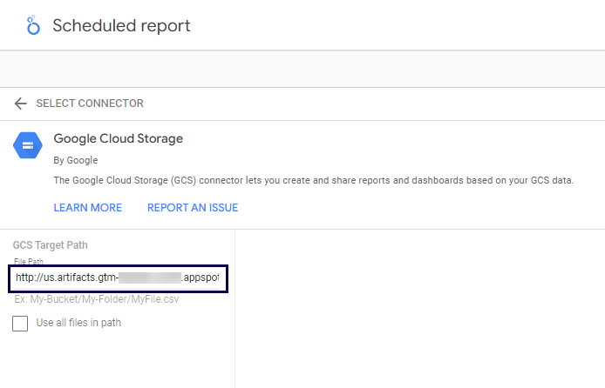This screenshot has width=605, height=388.
Task: Return via the SELECT CONNECTOR label
Action: tap(90, 104)
